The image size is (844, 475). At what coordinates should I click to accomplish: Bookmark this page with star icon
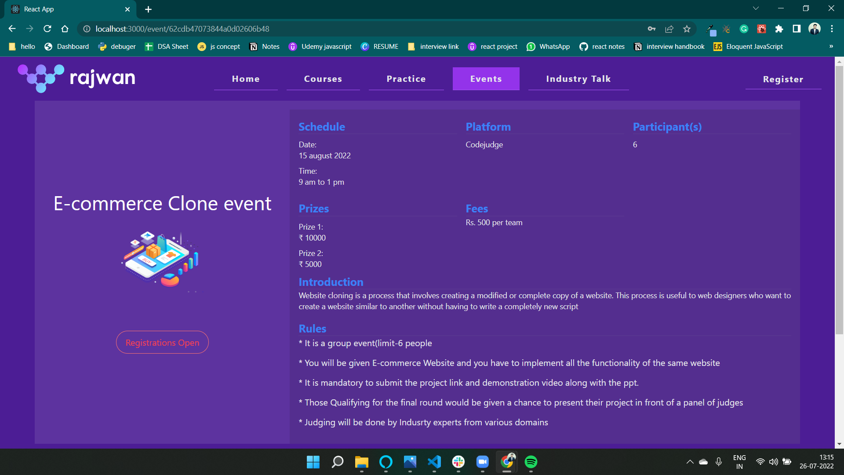pyautogui.click(x=687, y=29)
